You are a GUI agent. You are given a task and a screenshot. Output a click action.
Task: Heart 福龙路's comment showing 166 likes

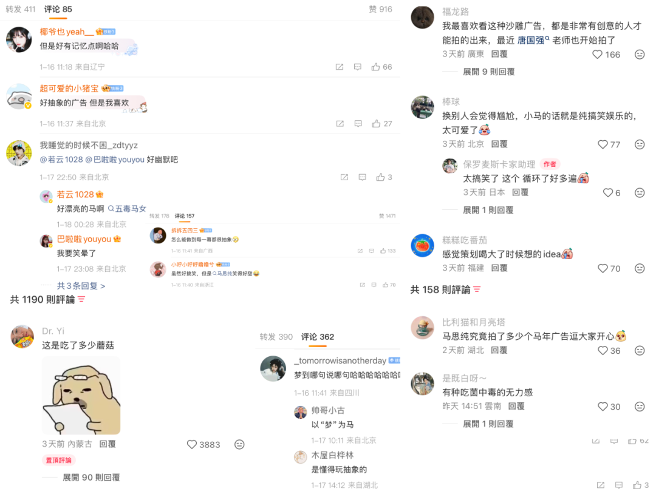click(598, 55)
